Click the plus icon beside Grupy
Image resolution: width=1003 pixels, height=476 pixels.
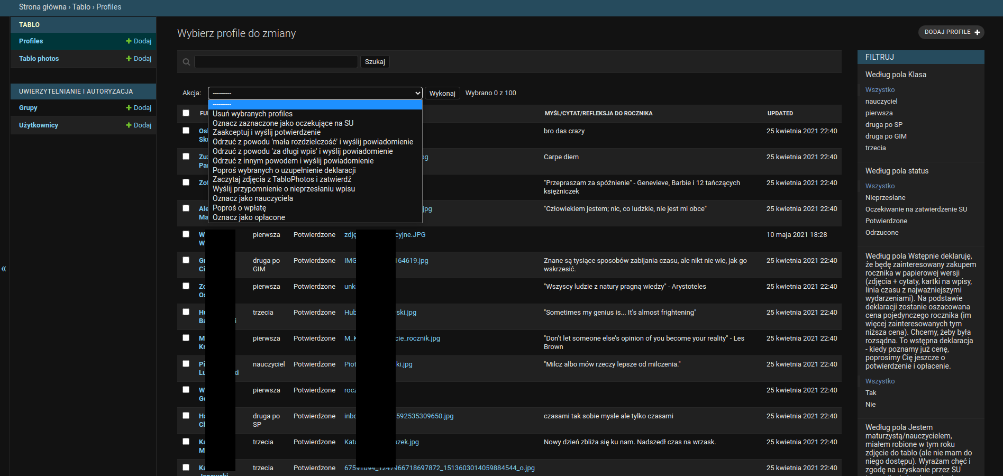click(129, 108)
